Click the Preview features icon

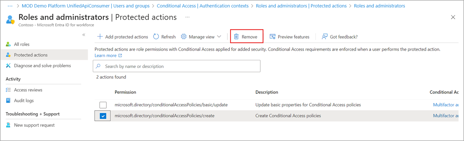(x=272, y=37)
